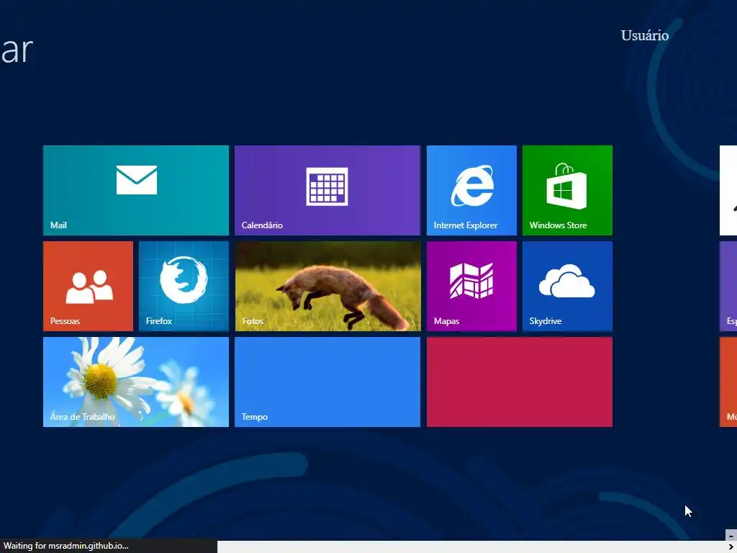Launch Internet Explorer tile

[471, 190]
